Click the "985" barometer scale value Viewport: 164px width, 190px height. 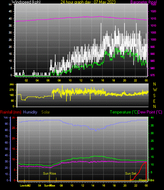152,61
